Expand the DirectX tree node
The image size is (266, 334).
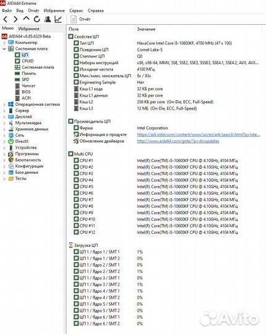coord(4,142)
